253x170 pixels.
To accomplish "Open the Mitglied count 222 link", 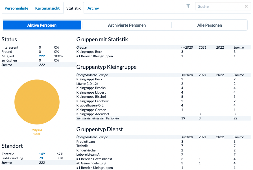I will tap(42, 56).
